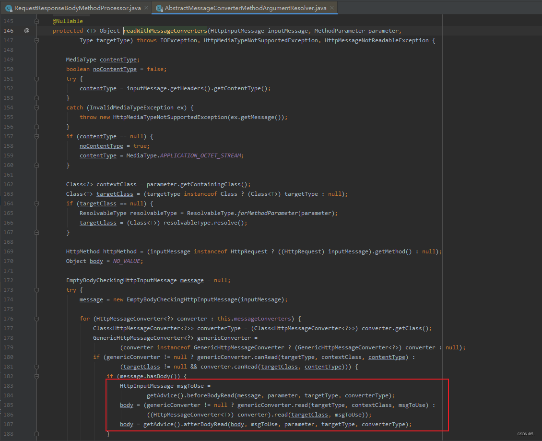Switch to the RequestResponseBodyMethodProcessor.java tab
The height and width of the screenshot is (441, 542).
(77, 8)
